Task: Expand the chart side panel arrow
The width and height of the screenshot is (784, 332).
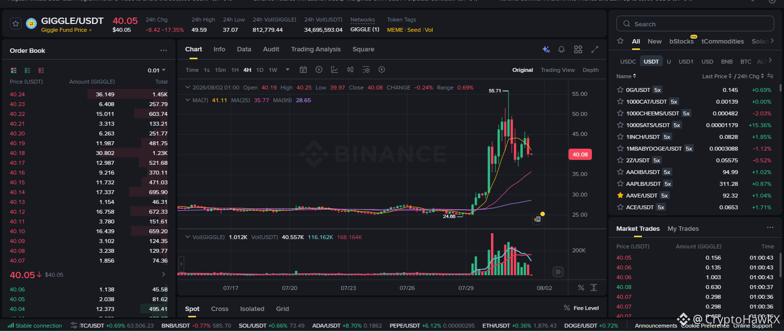Action: pyautogui.click(x=181, y=265)
